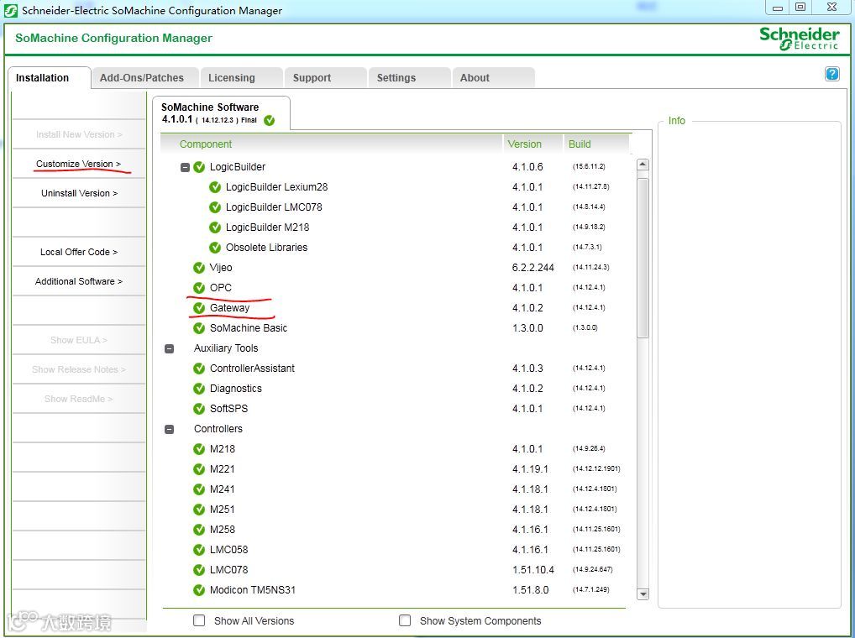Click the Version column header

[x=532, y=144]
